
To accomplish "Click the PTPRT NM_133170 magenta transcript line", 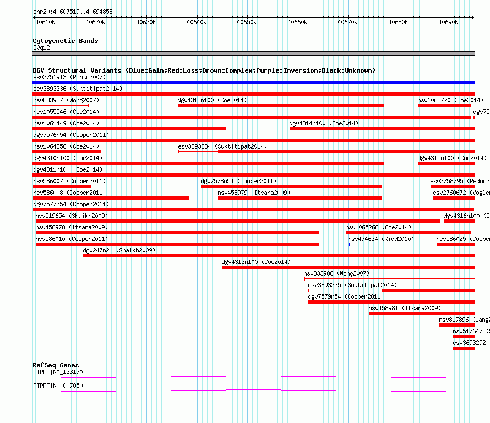I will (x=253, y=377).
